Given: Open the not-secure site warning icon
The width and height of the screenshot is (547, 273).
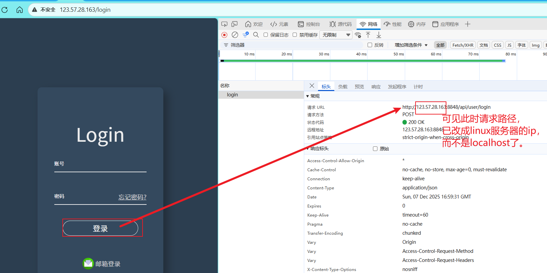Looking at the screenshot, I should coord(35,10).
